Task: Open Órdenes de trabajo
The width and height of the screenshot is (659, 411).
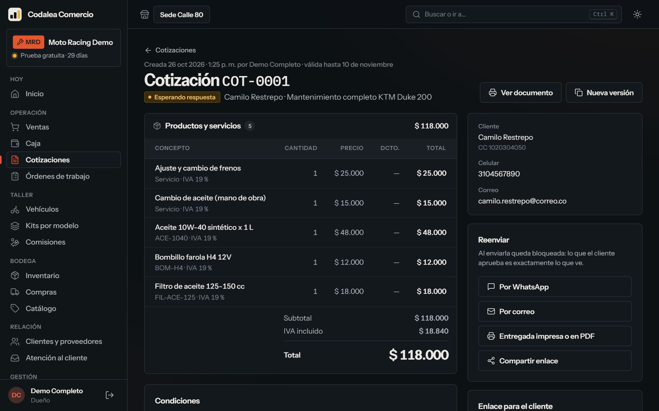Action: pos(63,176)
